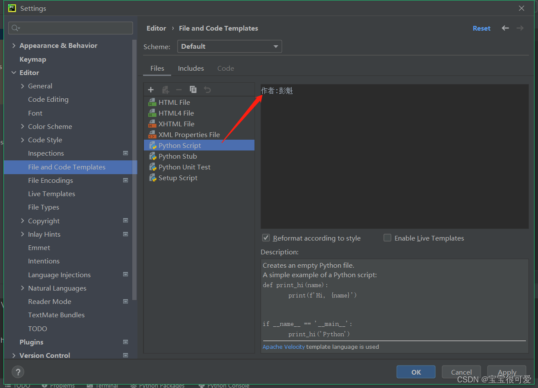Open the Apache Velocity documentation link

point(283,346)
